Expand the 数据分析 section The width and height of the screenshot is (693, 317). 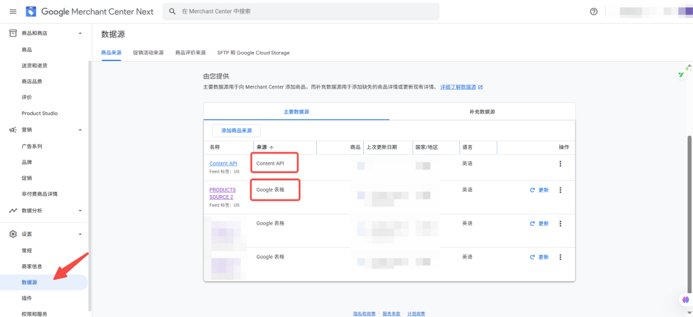click(x=80, y=210)
